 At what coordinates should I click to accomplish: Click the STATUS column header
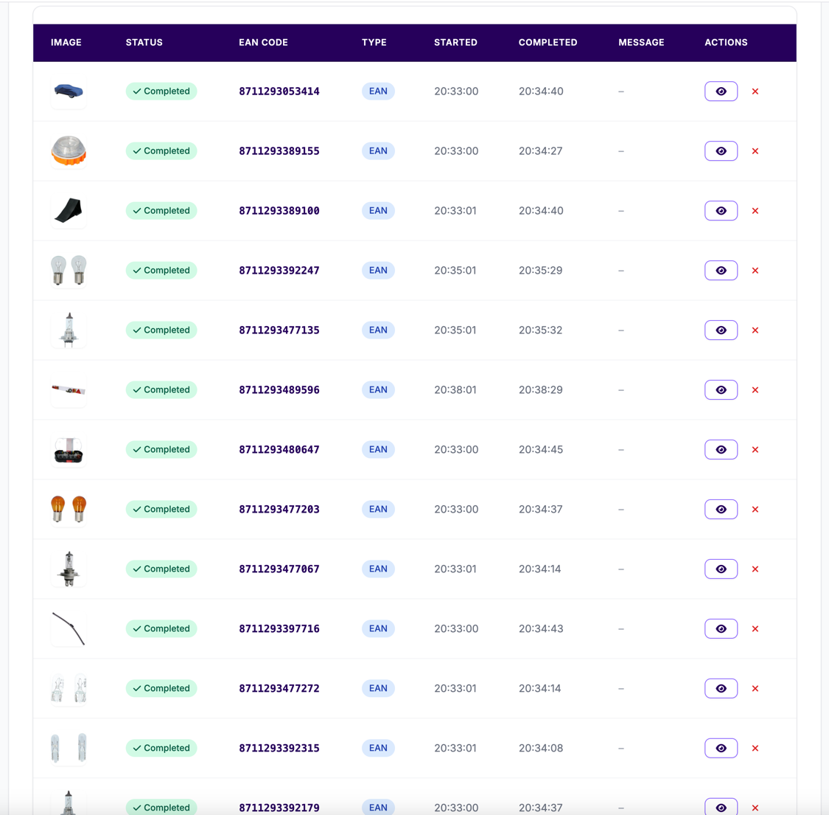144,42
